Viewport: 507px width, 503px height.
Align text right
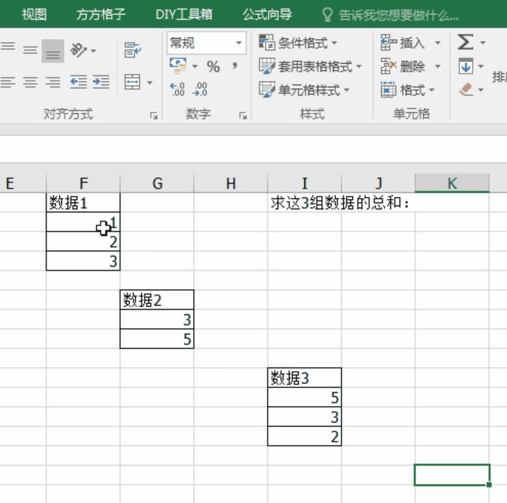53,82
